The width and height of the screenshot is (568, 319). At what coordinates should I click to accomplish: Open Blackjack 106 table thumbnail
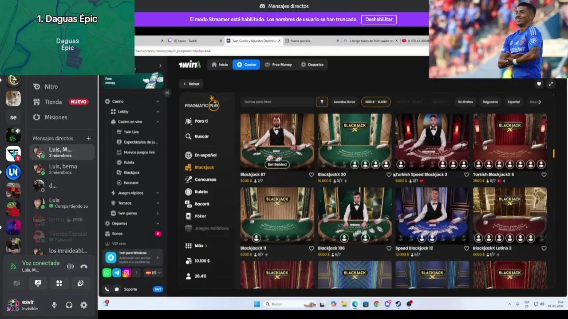[x=355, y=215]
